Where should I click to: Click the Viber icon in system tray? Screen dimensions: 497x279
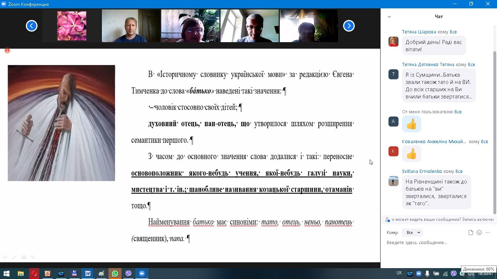point(454,274)
